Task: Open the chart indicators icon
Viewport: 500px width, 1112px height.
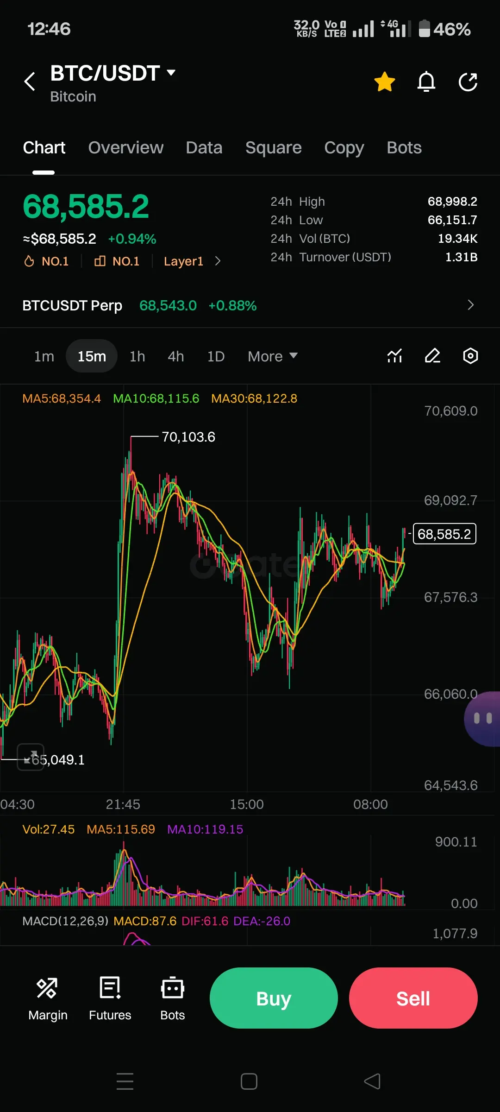Action: (394, 356)
